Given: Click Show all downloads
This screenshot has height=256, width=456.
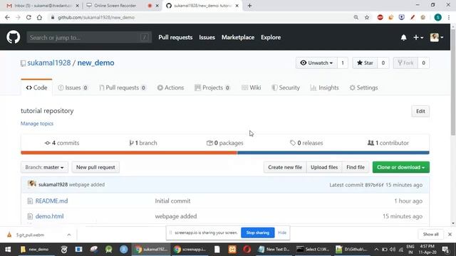Looking at the screenshot, I should (430, 234).
